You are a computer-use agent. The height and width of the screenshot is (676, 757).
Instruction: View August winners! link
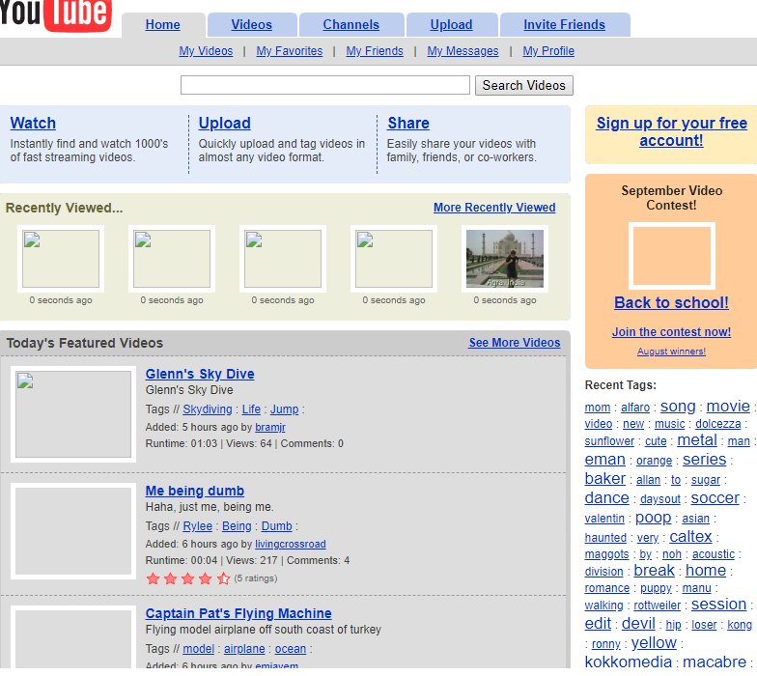[x=672, y=352]
